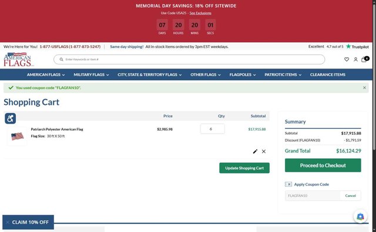
Task: Collapse the Apply Coupon Code section
Action: 307,184
